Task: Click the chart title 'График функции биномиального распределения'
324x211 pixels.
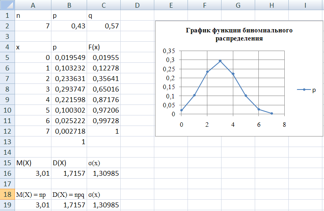Action: click(x=239, y=34)
